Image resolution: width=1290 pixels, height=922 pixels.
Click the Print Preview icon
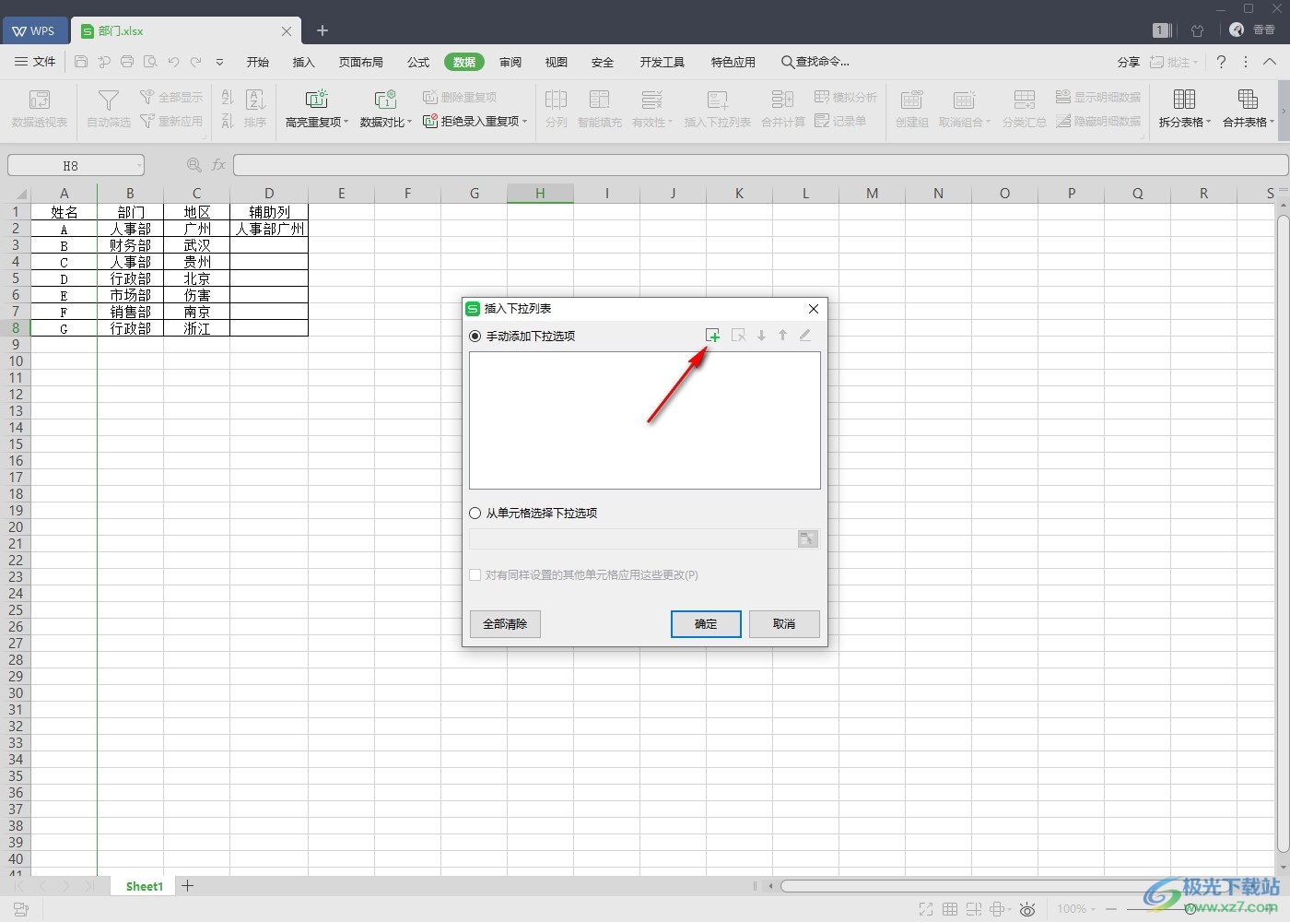coord(150,62)
